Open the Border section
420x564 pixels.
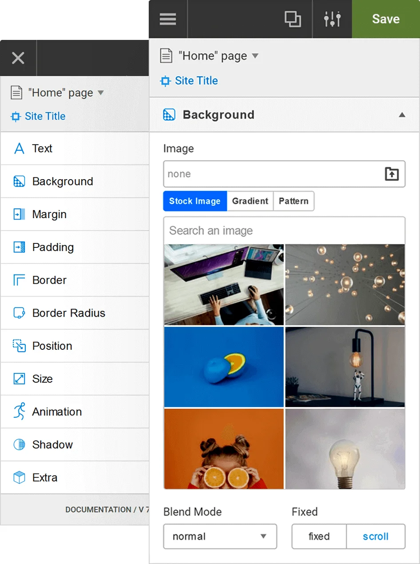point(75,280)
